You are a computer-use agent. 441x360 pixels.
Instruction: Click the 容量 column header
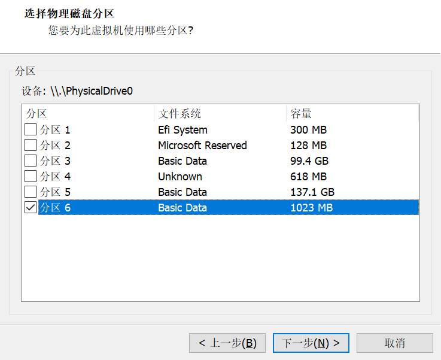point(352,114)
